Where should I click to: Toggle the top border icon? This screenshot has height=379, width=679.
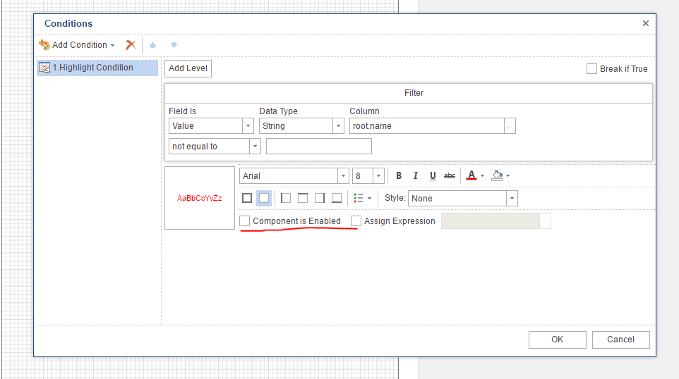(x=303, y=199)
